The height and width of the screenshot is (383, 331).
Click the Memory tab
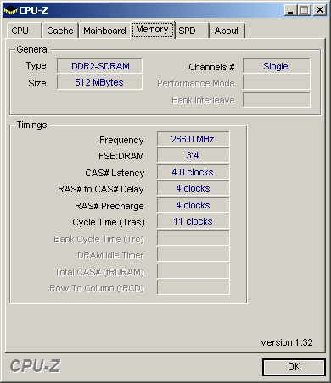(153, 30)
